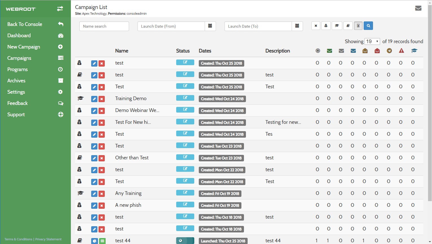Open calendar for Launch Date (To)

click(x=297, y=26)
